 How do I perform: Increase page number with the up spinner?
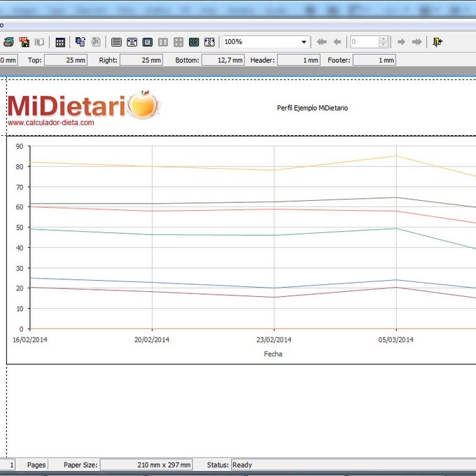pyautogui.click(x=384, y=39)
